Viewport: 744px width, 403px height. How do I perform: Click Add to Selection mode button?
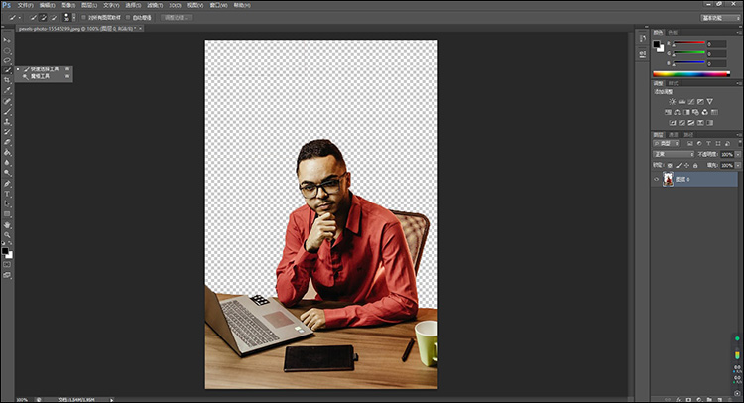(44, 18)
